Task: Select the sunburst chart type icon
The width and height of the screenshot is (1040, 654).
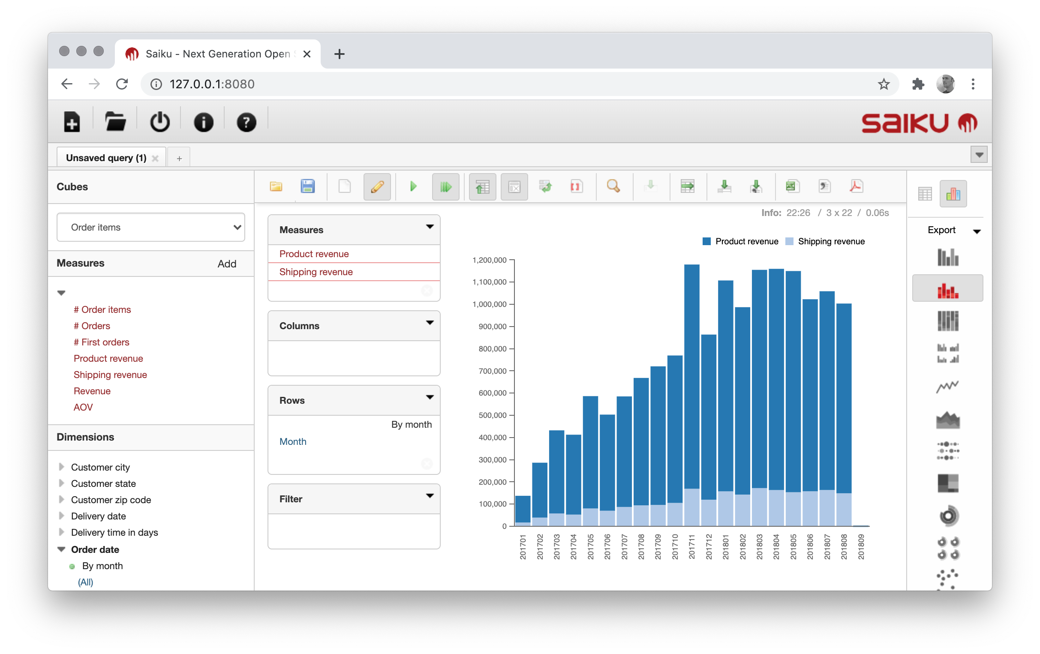Action: (x=948, y=516)
